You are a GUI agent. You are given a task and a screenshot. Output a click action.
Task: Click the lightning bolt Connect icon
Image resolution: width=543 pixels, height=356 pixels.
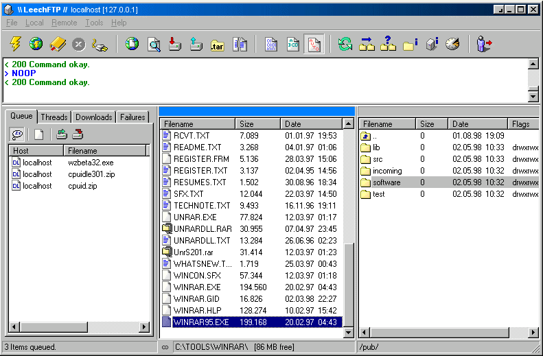pyautogui.click(x=15, y=45)
